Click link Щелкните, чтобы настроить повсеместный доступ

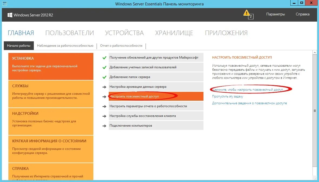point(247,90)
